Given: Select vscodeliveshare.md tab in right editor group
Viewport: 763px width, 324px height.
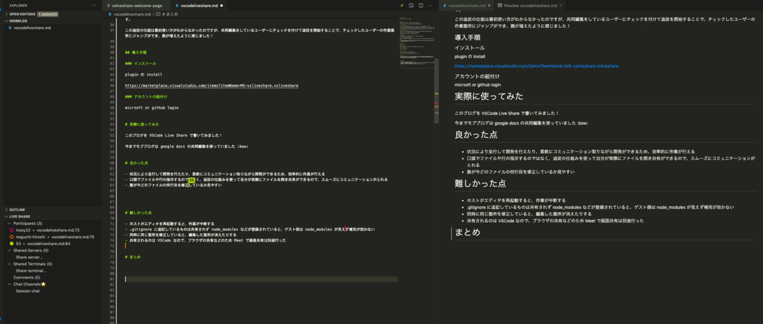Looking at the screenshot, I should [x=467, y=5].
